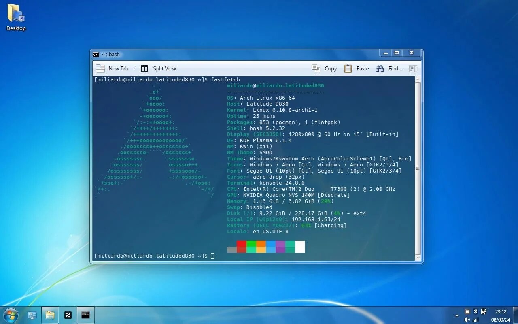Open the Konsole menu icon beside Find
The height and width of the screenshot is (324, 518).
pyautogui.click(x=413, y=68)
